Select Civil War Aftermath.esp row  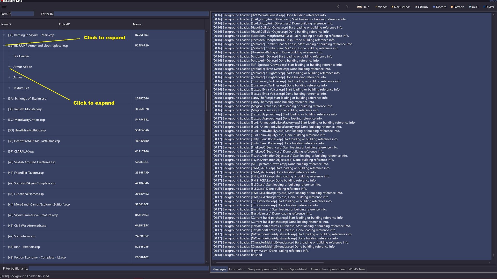coord(102,226)
